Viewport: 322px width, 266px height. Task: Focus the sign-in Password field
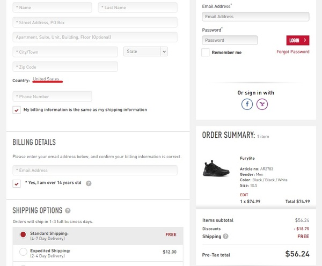(x=230, y=40)
